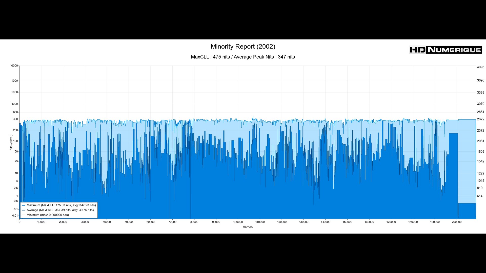
Task: Click the Minimum legend black line marker
Action: [x=24, y=215]
